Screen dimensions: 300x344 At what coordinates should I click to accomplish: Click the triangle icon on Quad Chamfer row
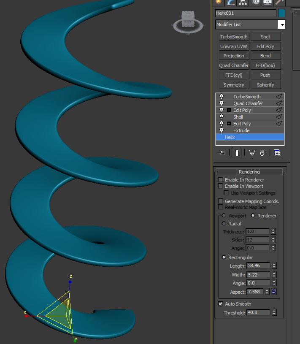point(279,103)
